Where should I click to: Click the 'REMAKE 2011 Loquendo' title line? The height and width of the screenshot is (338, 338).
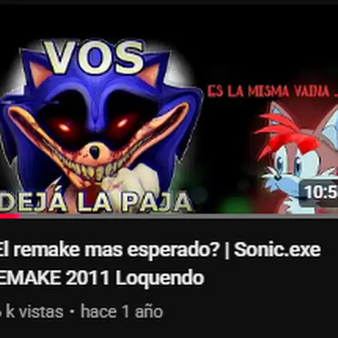pos(102,278)
